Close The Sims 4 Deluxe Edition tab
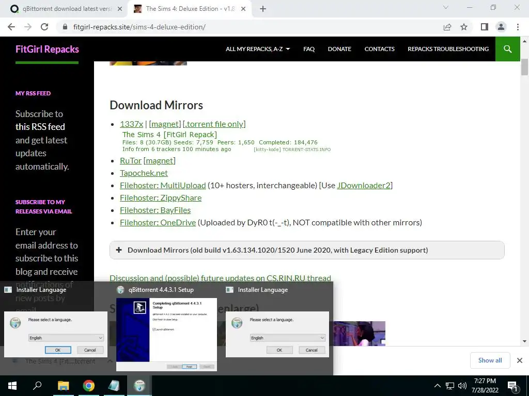The width and height of the screenshot is (529, 396). click(243, 9)
